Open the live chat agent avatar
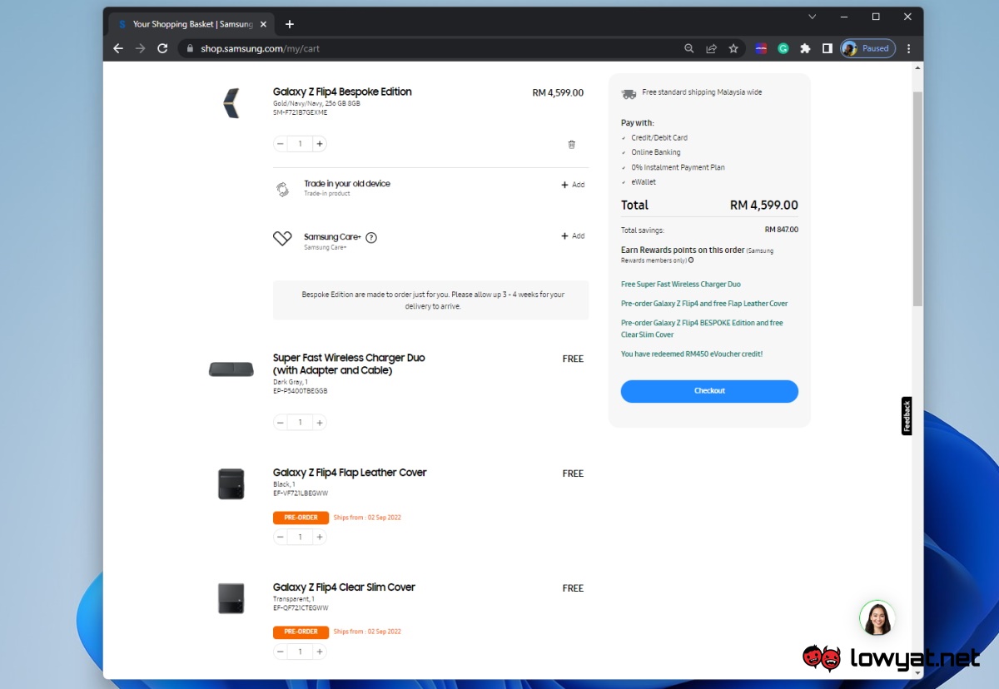 click(877, 618)
